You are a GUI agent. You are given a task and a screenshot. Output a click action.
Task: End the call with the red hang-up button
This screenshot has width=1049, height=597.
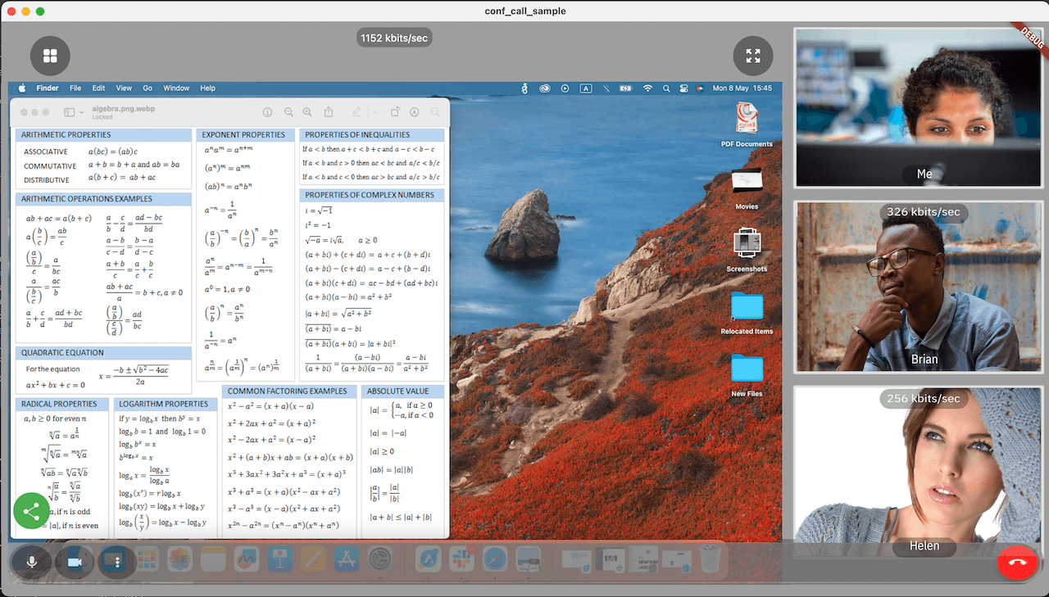(1017, 562)
